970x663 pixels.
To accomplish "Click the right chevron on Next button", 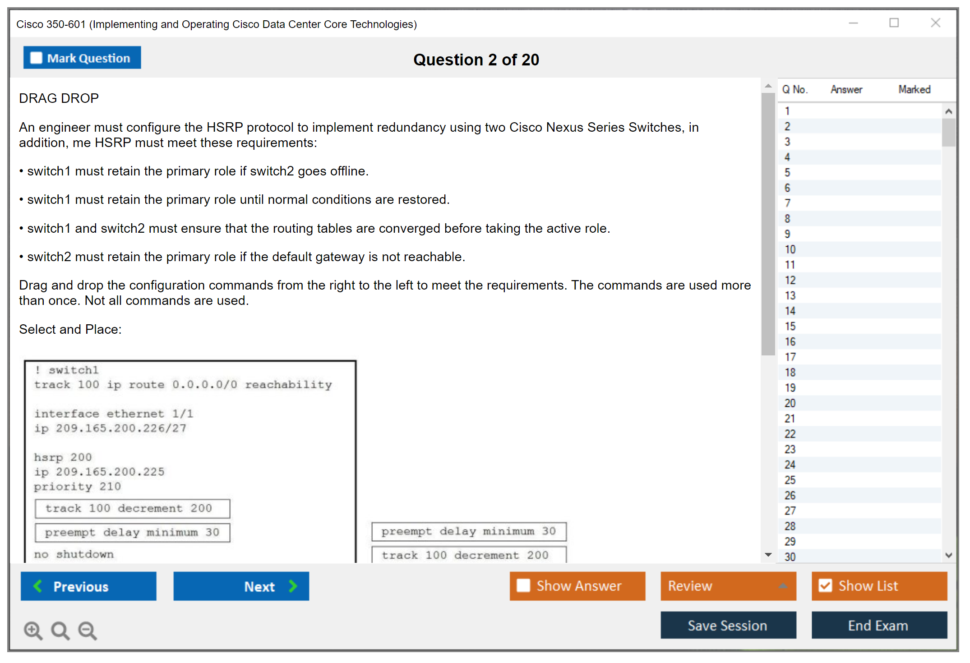I will coord(293,586).
